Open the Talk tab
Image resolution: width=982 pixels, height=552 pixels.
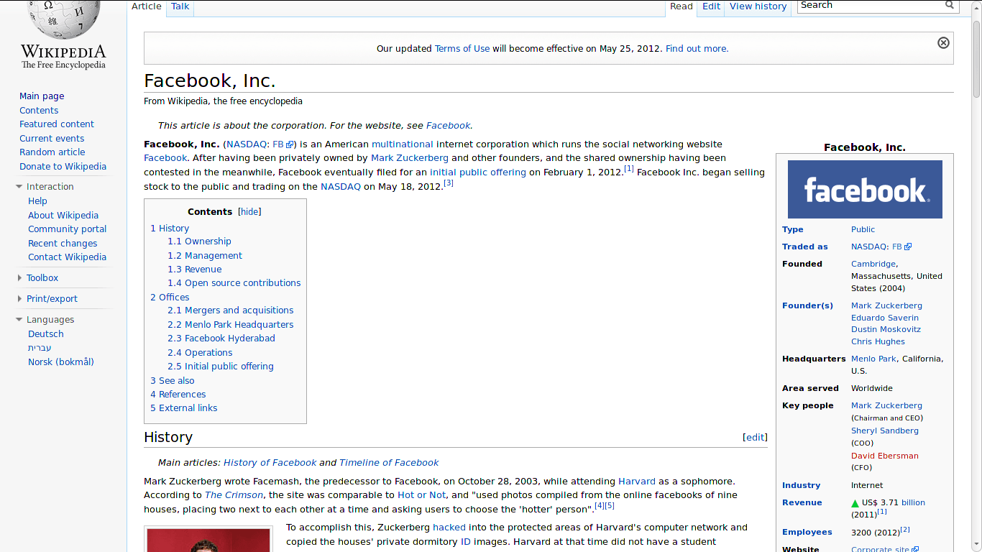pos(180,6)
